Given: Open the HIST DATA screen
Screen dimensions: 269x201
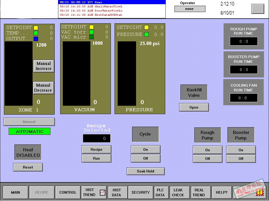Looking at the screenshot, I should (x=118, y=192).
